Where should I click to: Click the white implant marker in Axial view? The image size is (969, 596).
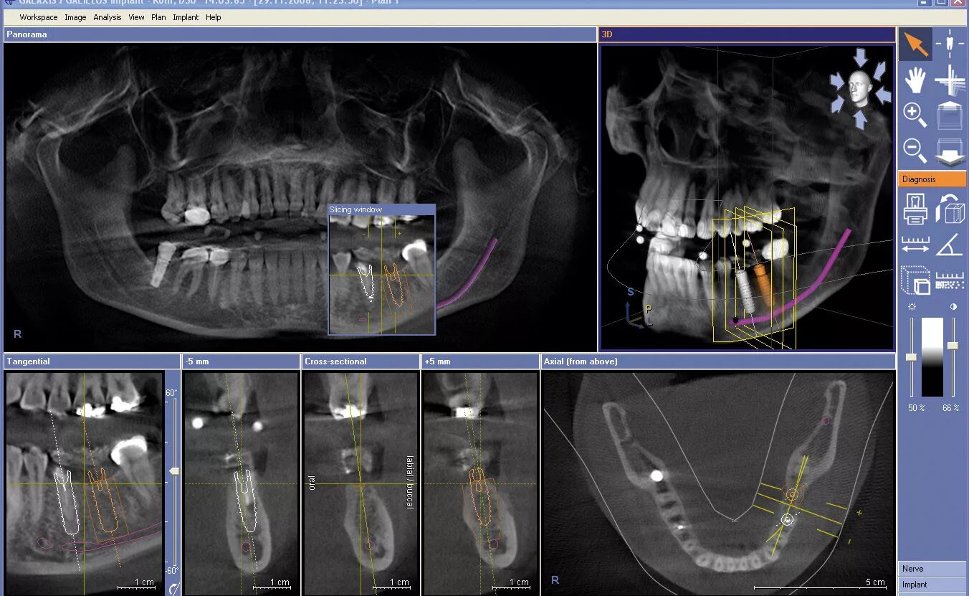(787, 519)
